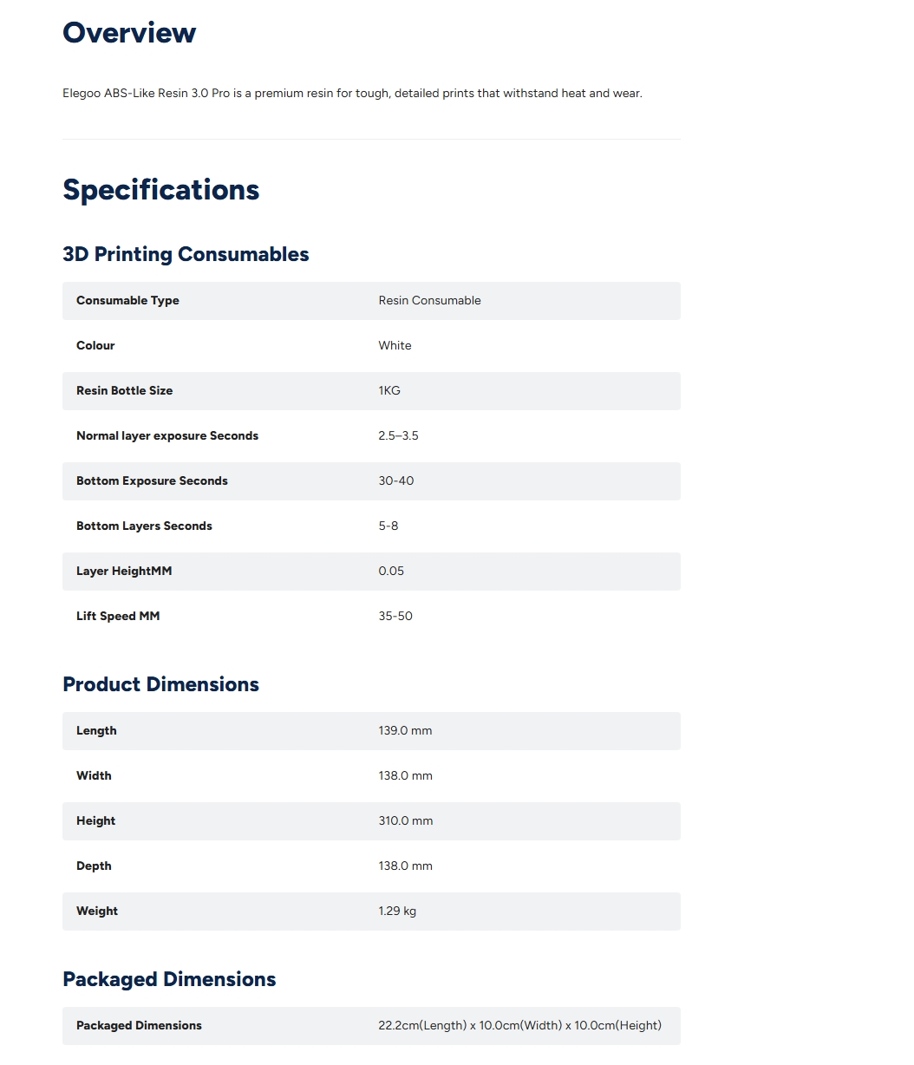Select the 22.2cm packaged dimensions value text
The width and height of the screenshot is (914, 1065).
point(519,1026)
